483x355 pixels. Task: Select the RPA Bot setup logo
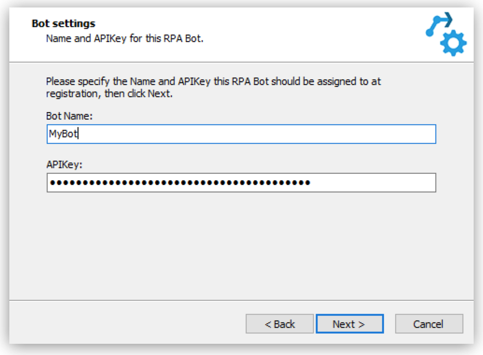[x=446, y=31]
